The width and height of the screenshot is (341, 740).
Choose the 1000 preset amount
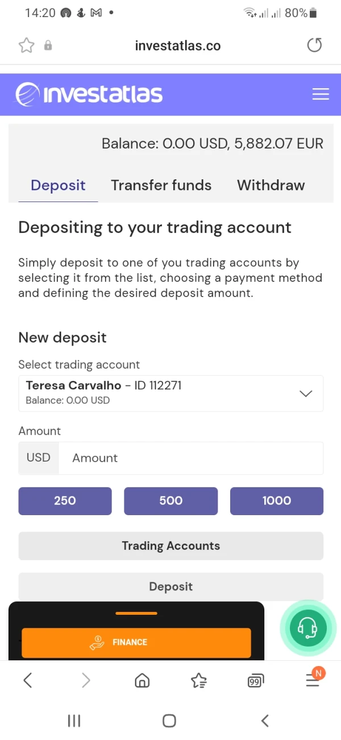pyautogui.click(x=276, y=501)
